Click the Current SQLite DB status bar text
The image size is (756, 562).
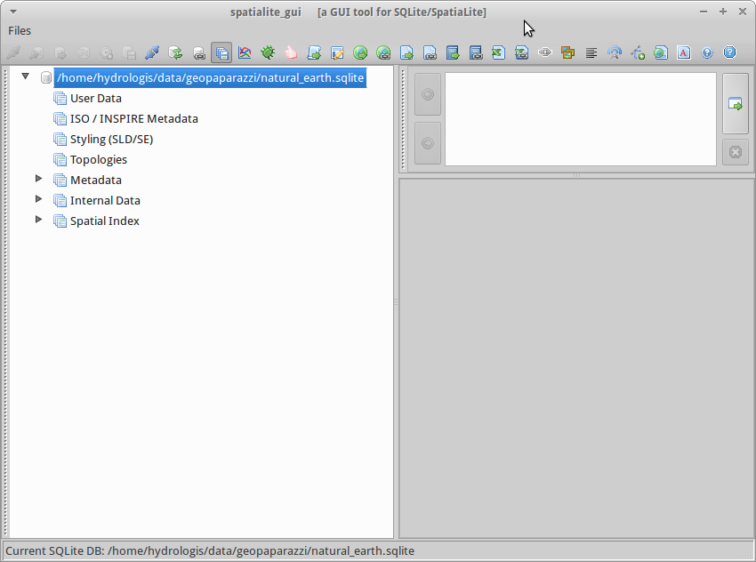[x=210, y=551]
